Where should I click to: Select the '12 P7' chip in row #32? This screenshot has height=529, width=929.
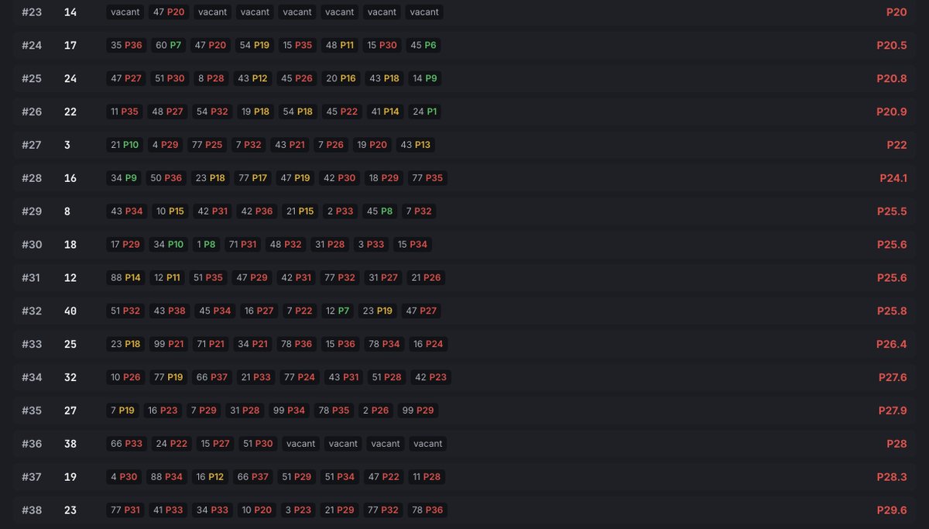coord(338,311)
